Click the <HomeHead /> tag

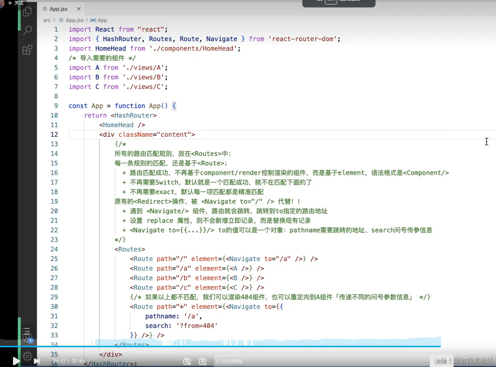pos(122,125)
